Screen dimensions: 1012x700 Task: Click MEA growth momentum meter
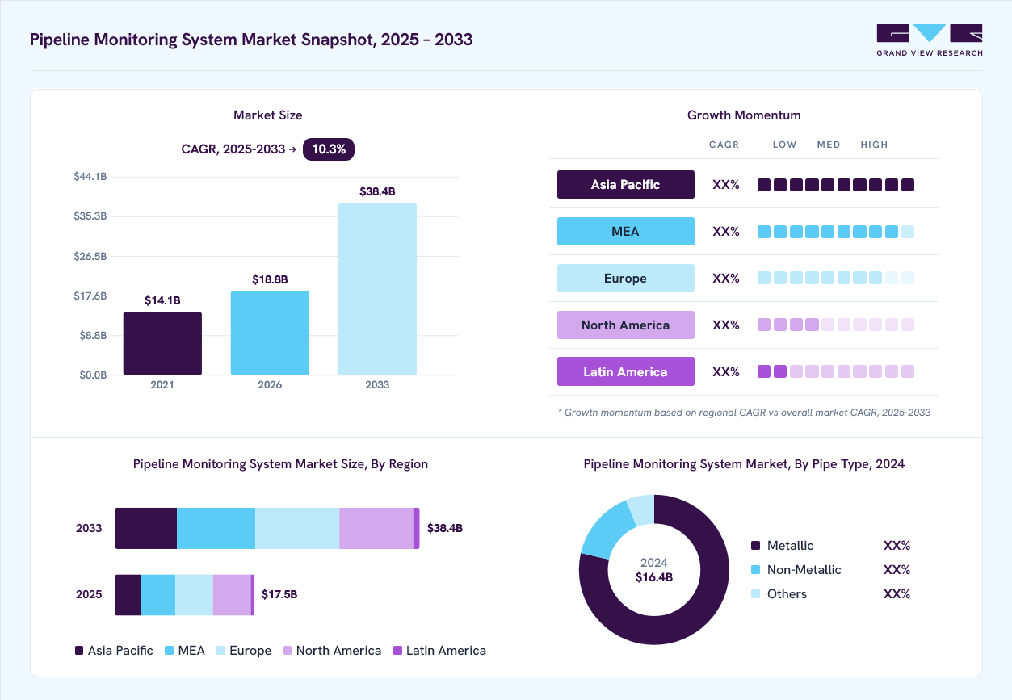(x=836, y=232)
